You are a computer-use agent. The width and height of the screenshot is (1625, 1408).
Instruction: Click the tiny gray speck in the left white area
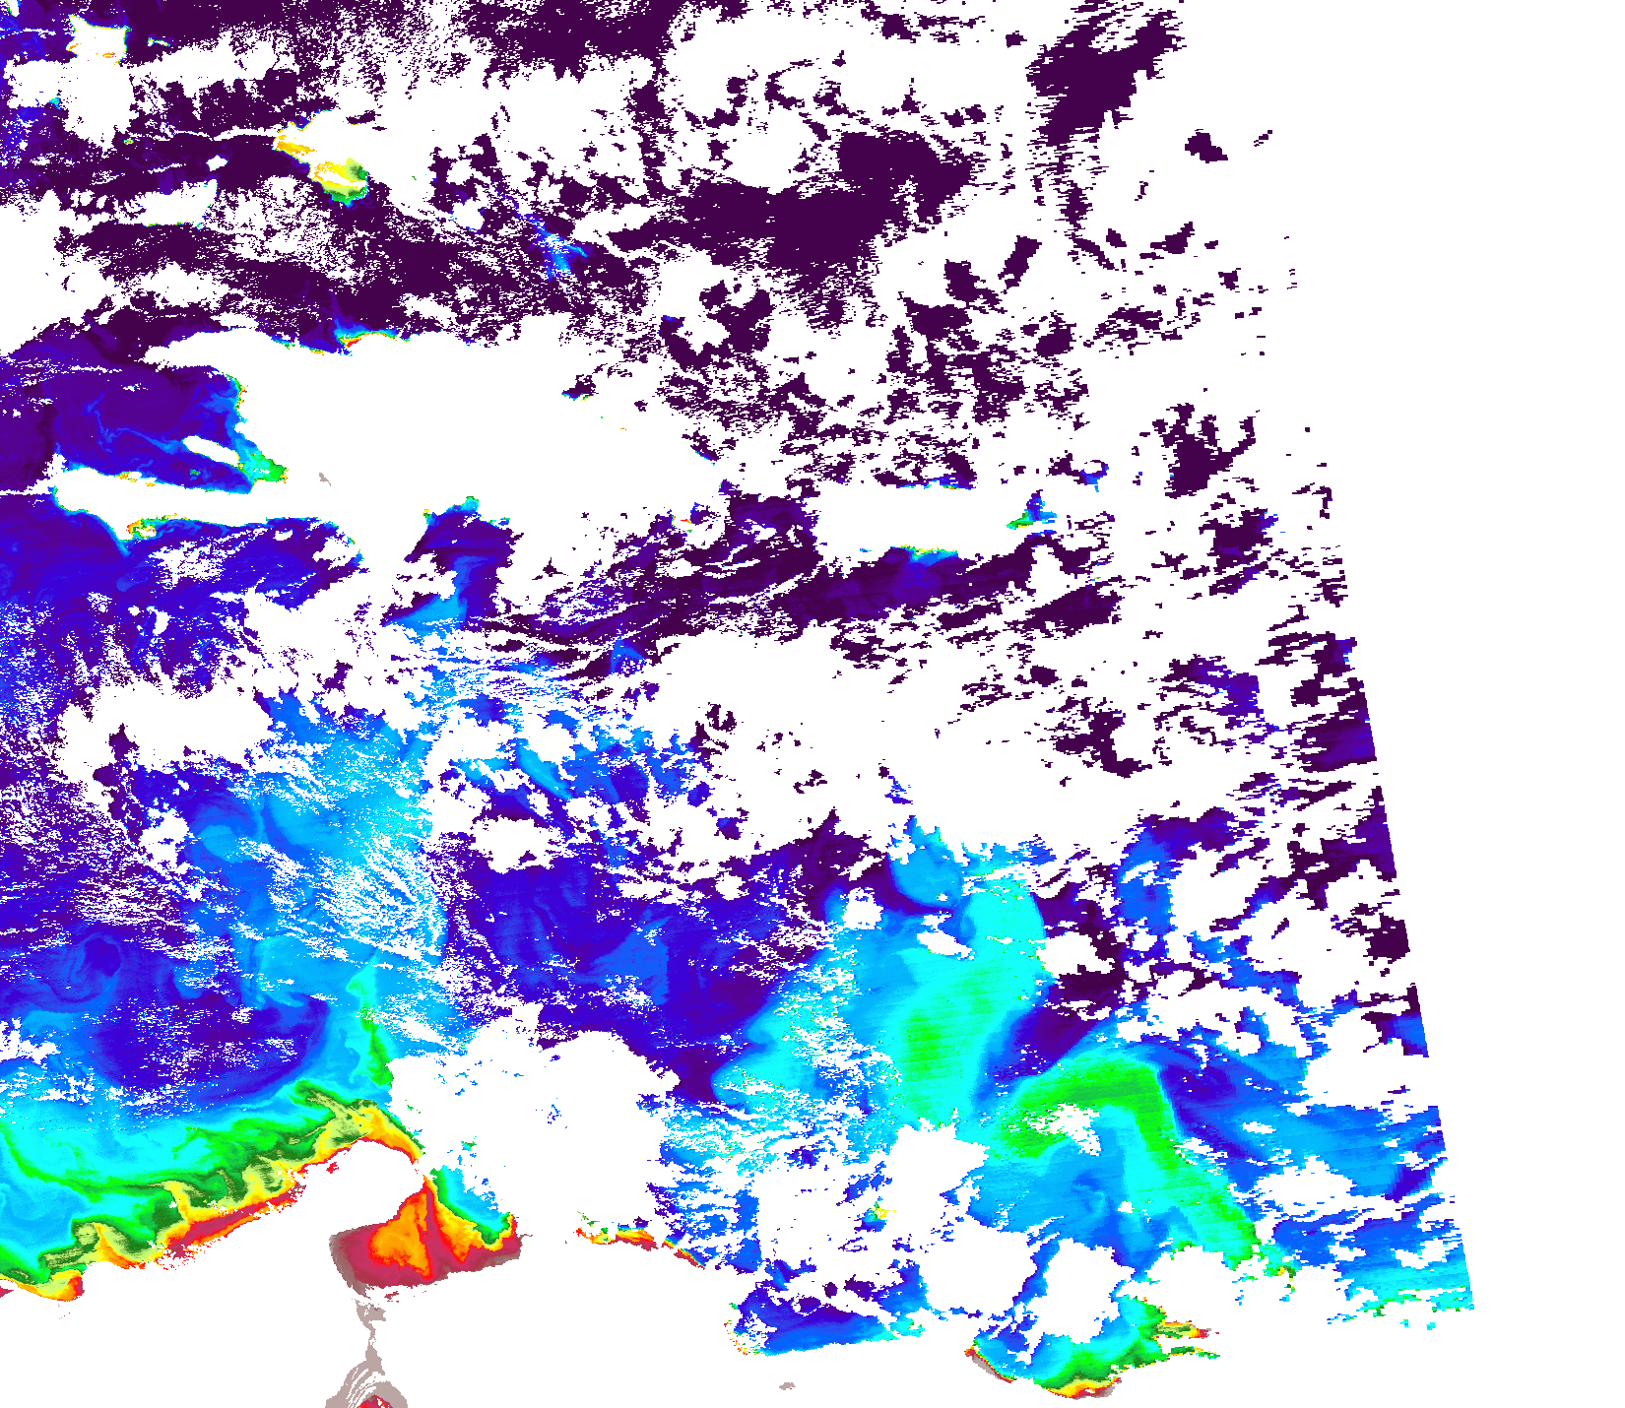(x=325, y=480)
